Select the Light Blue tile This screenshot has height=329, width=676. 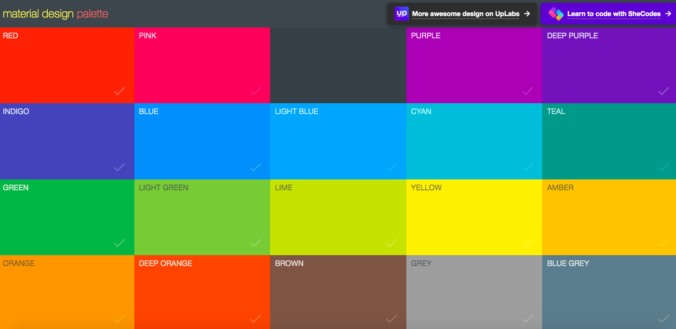click(338, 141)
